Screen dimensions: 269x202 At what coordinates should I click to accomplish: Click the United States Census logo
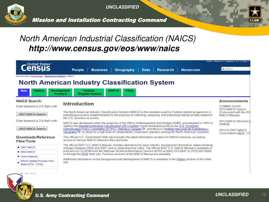[x=36, y=67]
